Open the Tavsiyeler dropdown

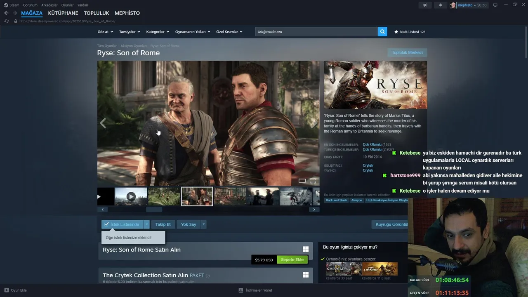click(130, 31)
